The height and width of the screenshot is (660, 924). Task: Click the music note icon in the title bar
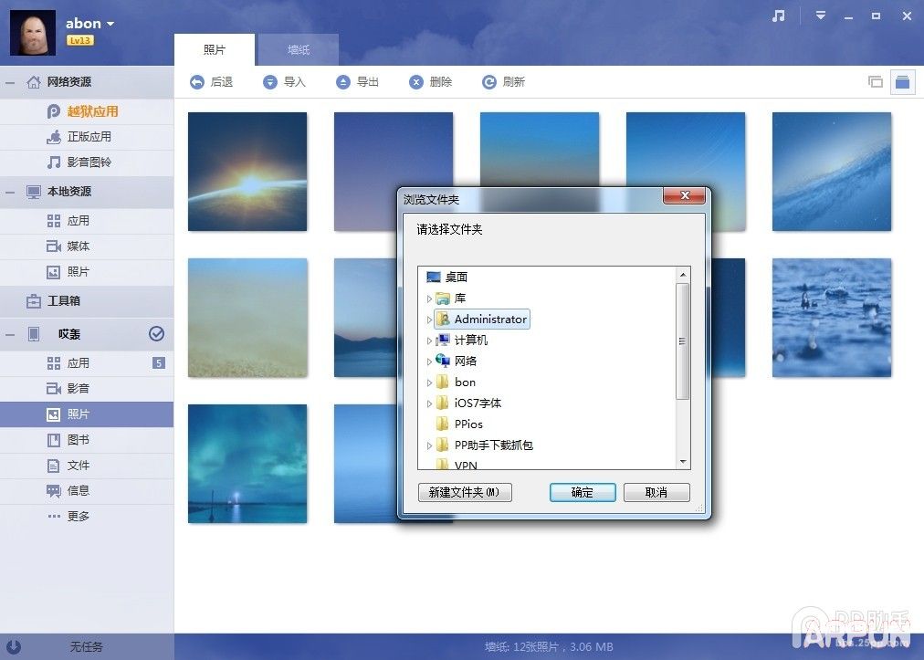777,16
